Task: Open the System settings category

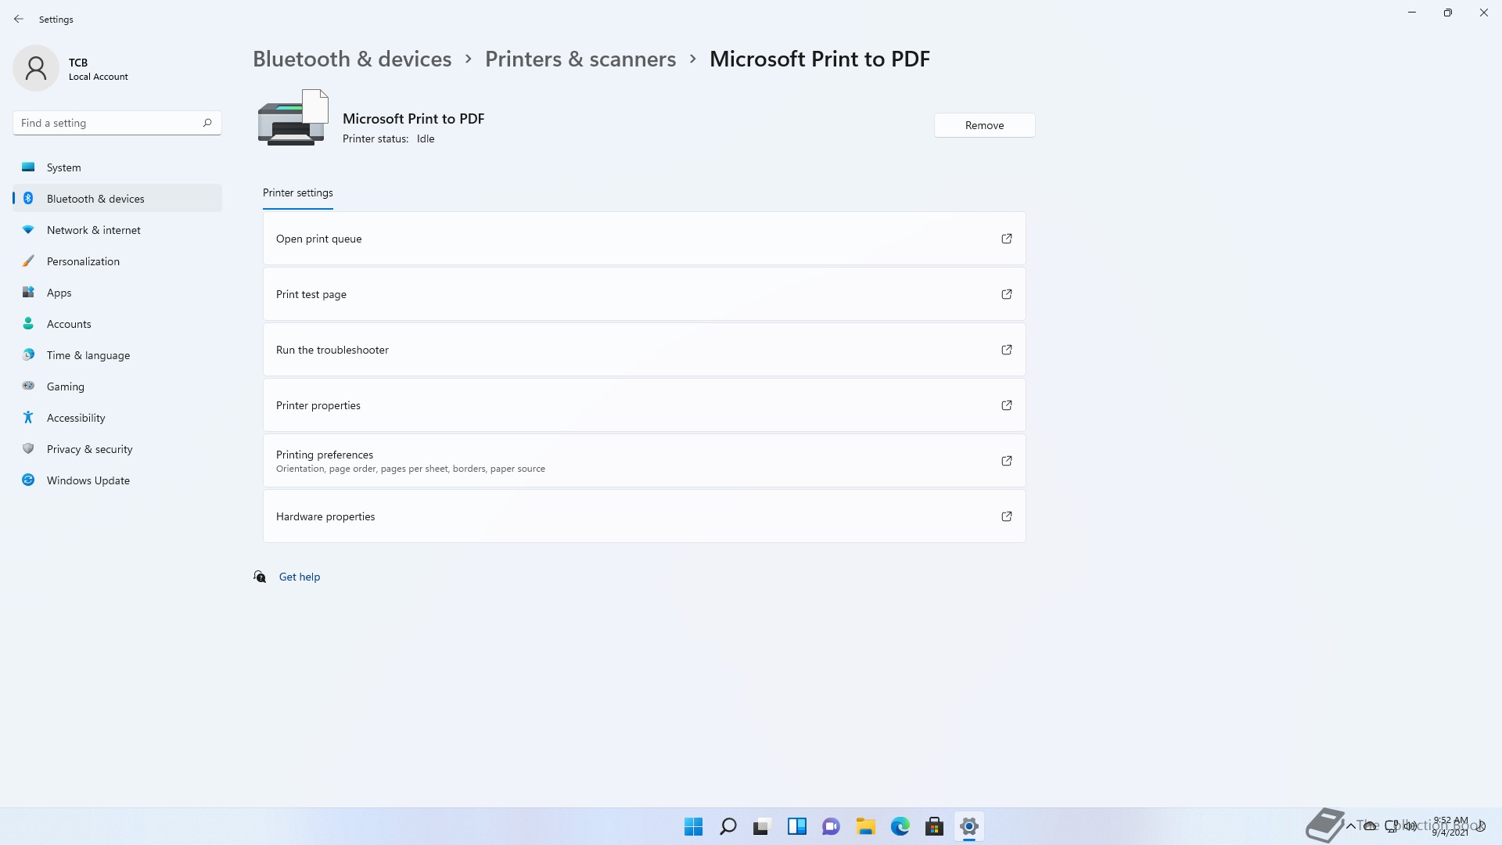Action: pos(63,167)
